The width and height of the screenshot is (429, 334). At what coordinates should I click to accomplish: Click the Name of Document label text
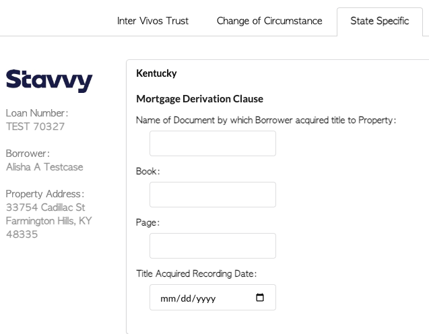pyautogui.click(x=266, y=120)
